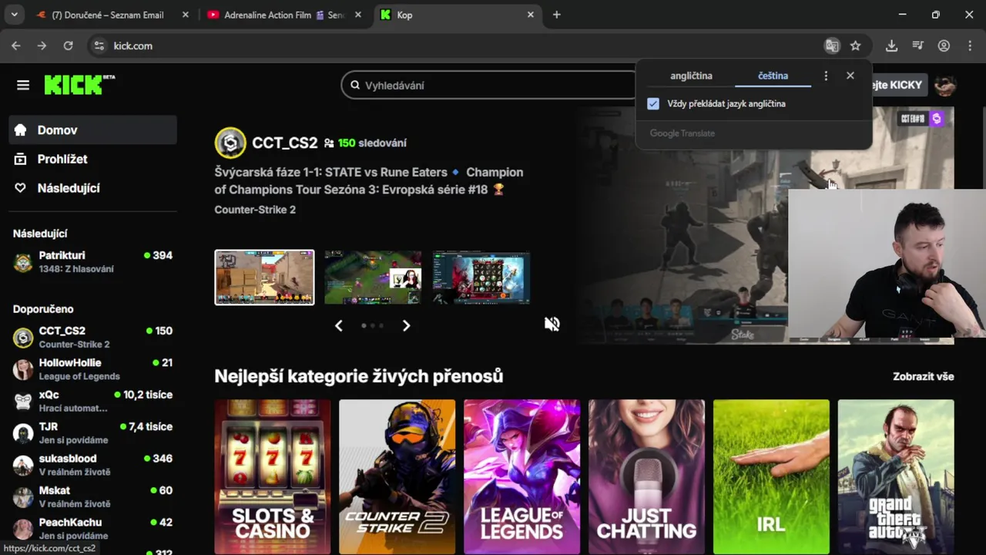Viewport: 986px width, 555px height.
Task: Open the Slots & Casino category
Action: pyautogui.click(x=273, y=476)
